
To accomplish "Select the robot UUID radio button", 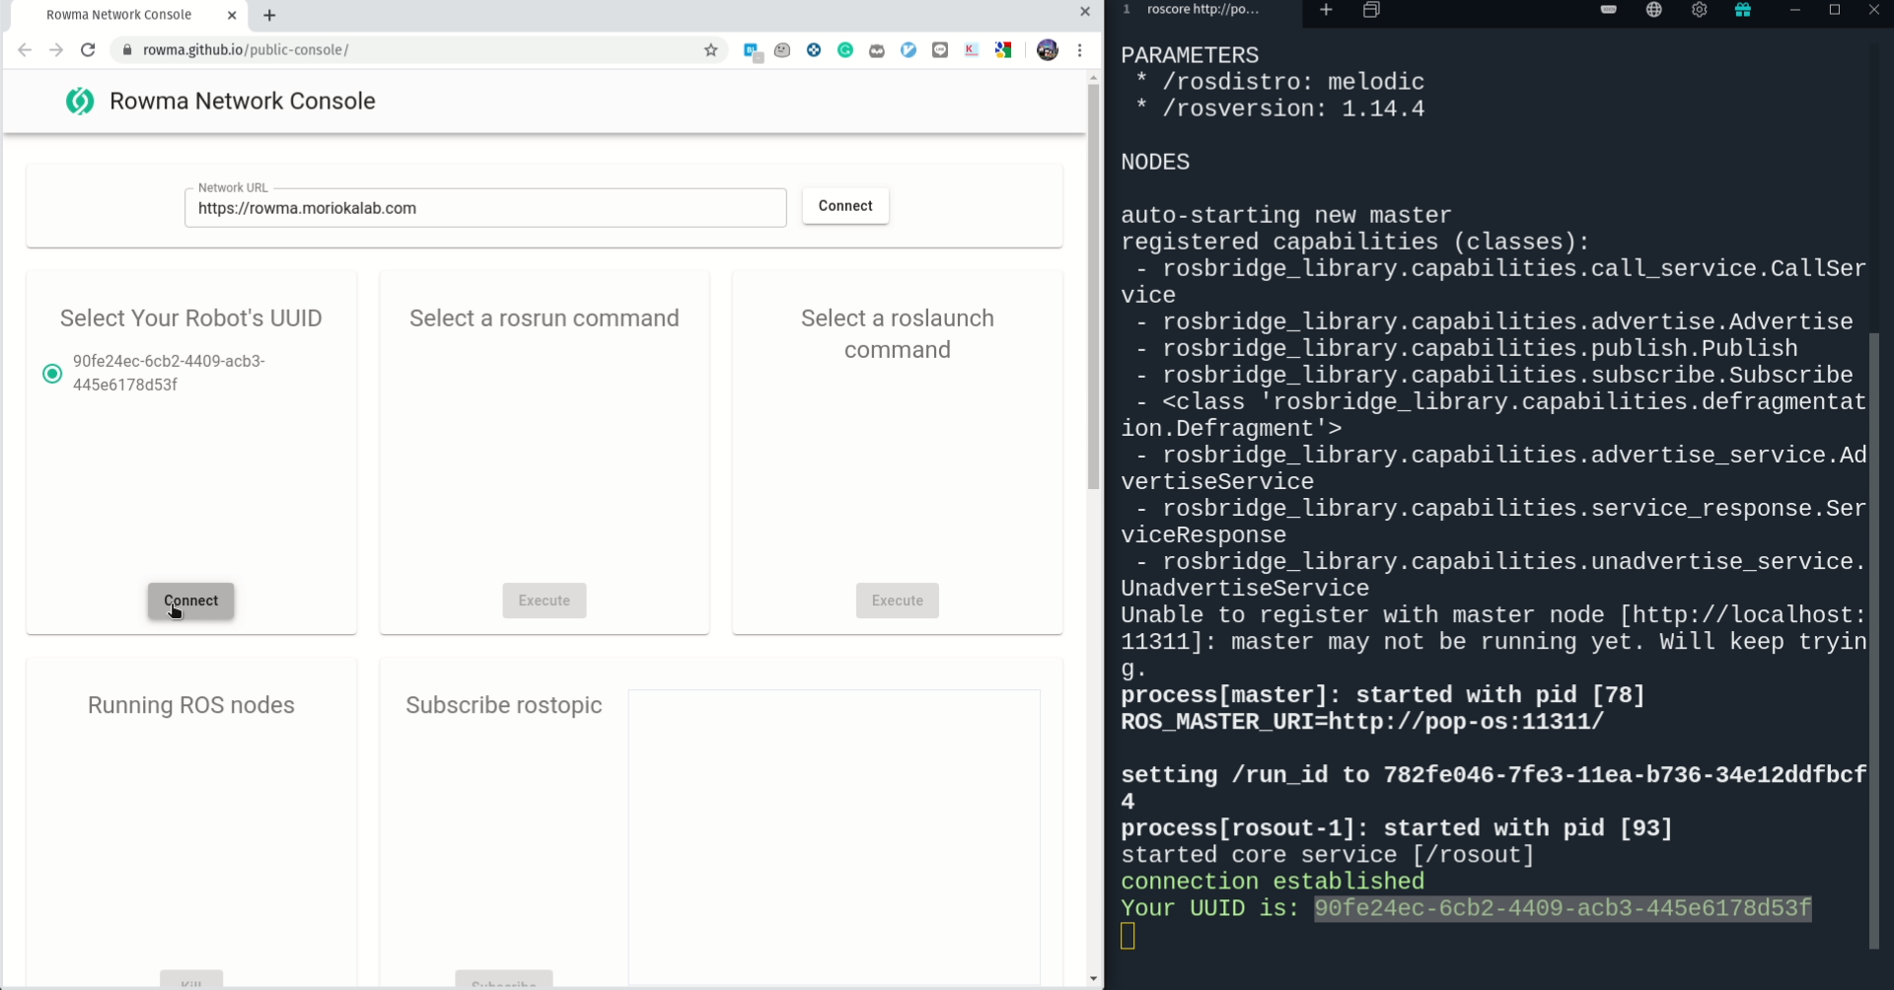I will pos(52,374).
